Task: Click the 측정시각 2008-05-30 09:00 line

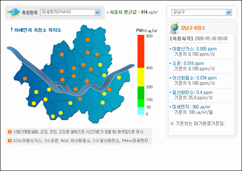Action: tap(199, 38)
